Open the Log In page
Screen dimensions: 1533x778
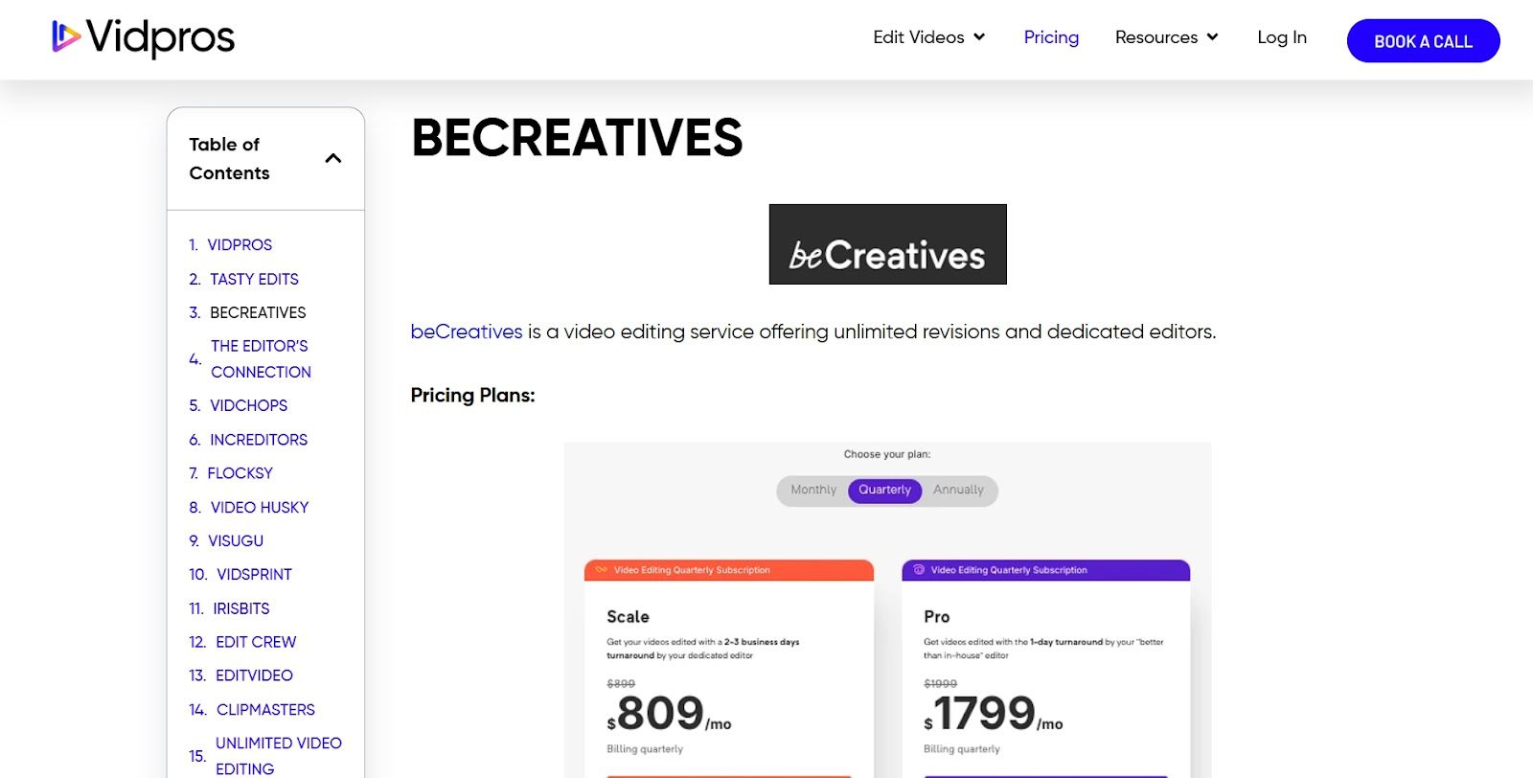pyautogui.click(x=1281, y=37)
